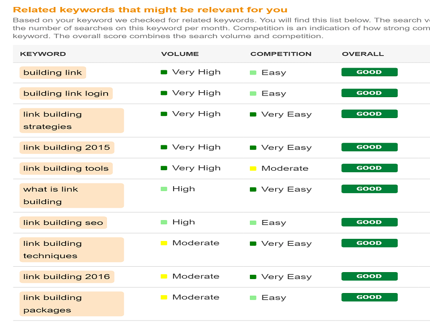Select the 'what is link building' keyword
Screen dimensions: 430x322
click(x=71, y=195)
